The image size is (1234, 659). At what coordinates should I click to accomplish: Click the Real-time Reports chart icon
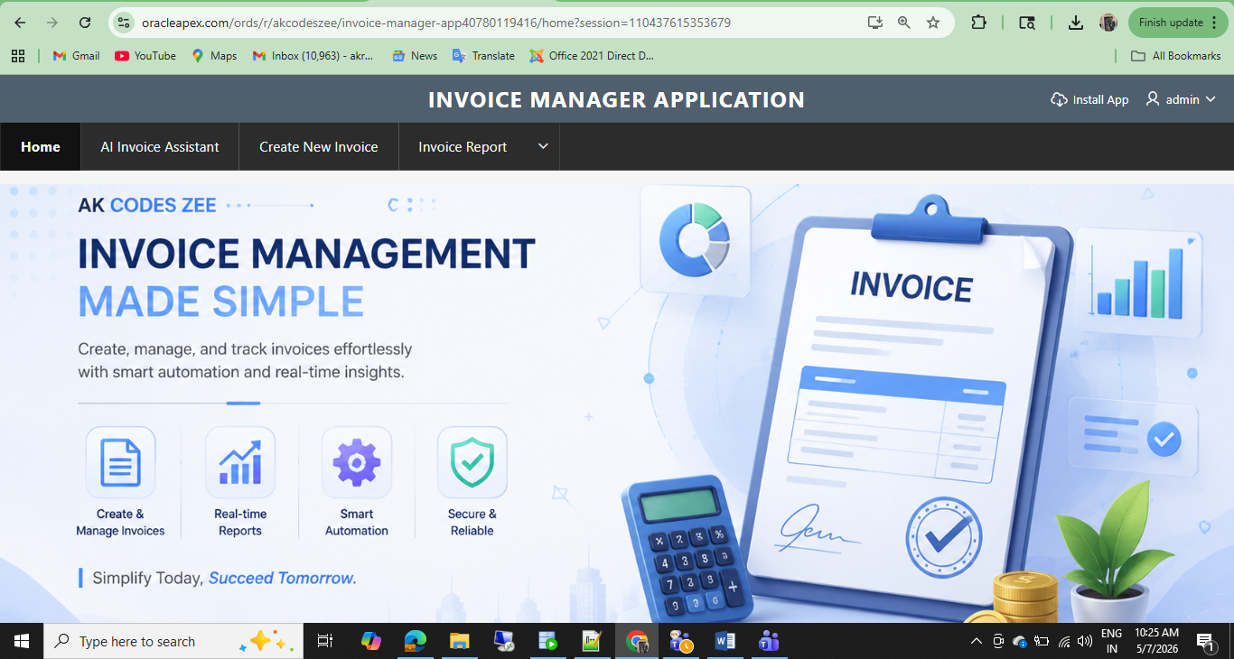point(240,462)
